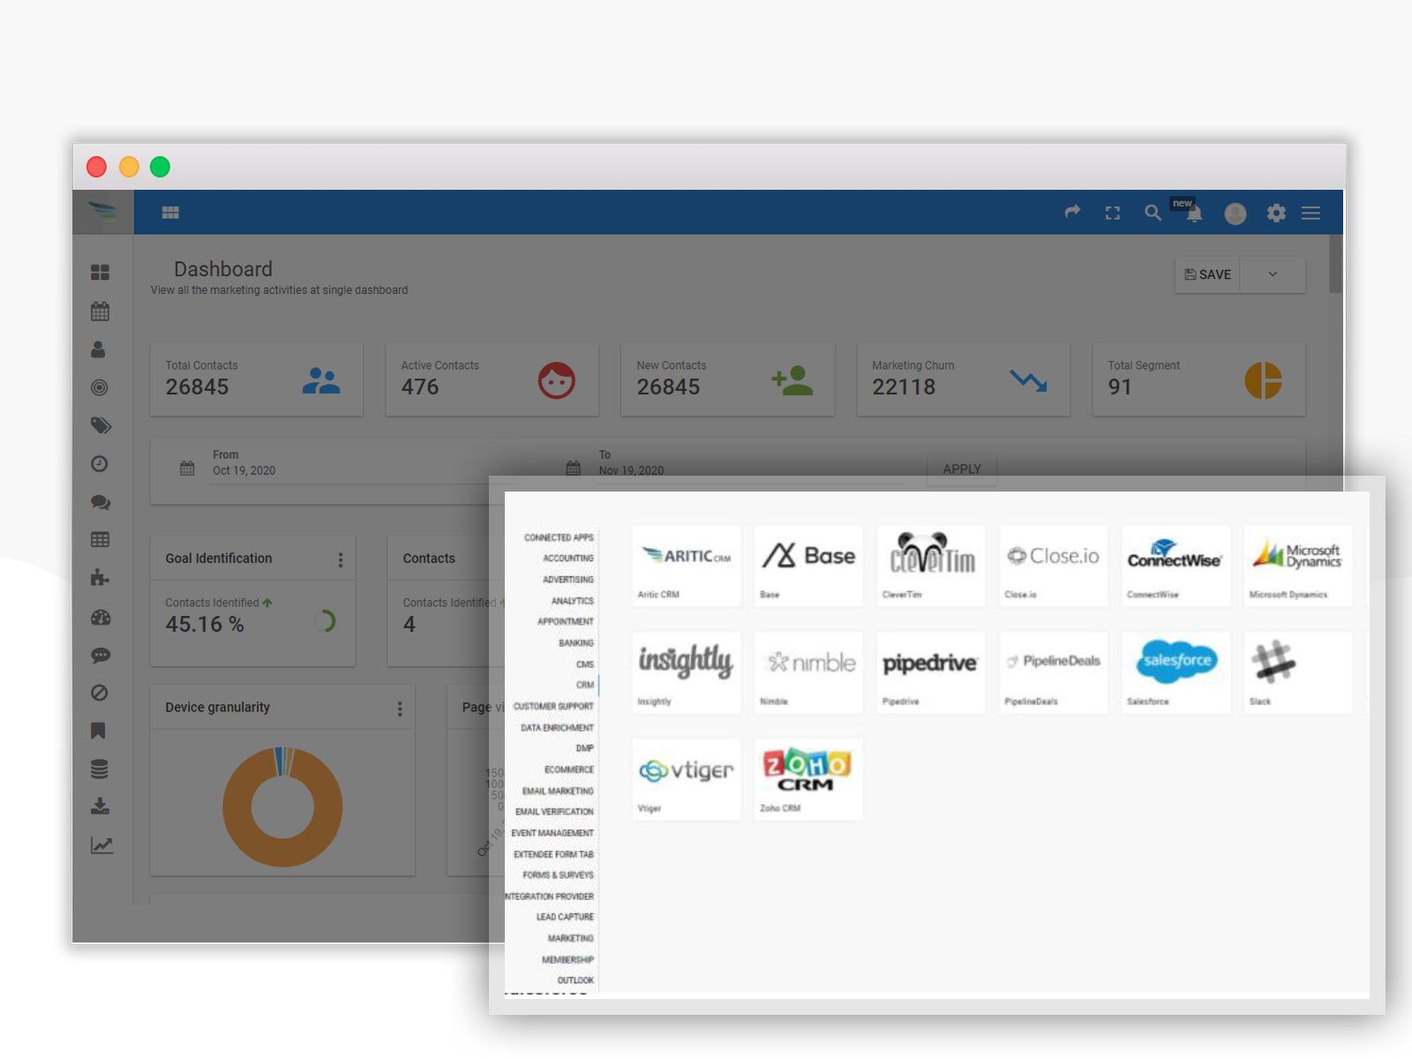Open the speech bubble with dots icon

(x=101, y=656)
